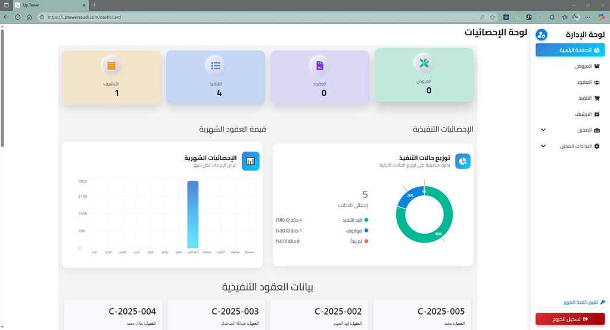This screenshot has width=610, height=330.
Task: Expand the المخزن sidebar submenu chevron
Action: (x=543, y=130)
